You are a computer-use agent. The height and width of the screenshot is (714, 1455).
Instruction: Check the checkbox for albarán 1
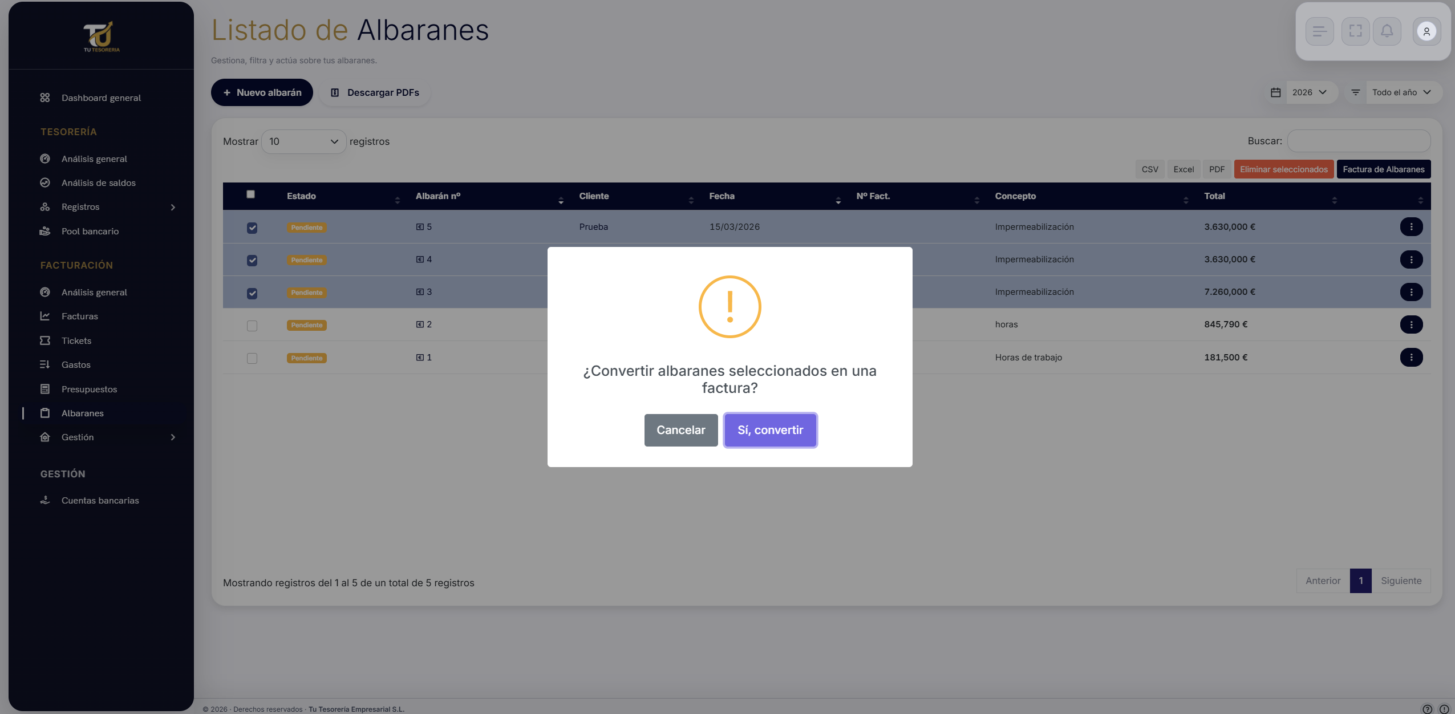(252, 358)
